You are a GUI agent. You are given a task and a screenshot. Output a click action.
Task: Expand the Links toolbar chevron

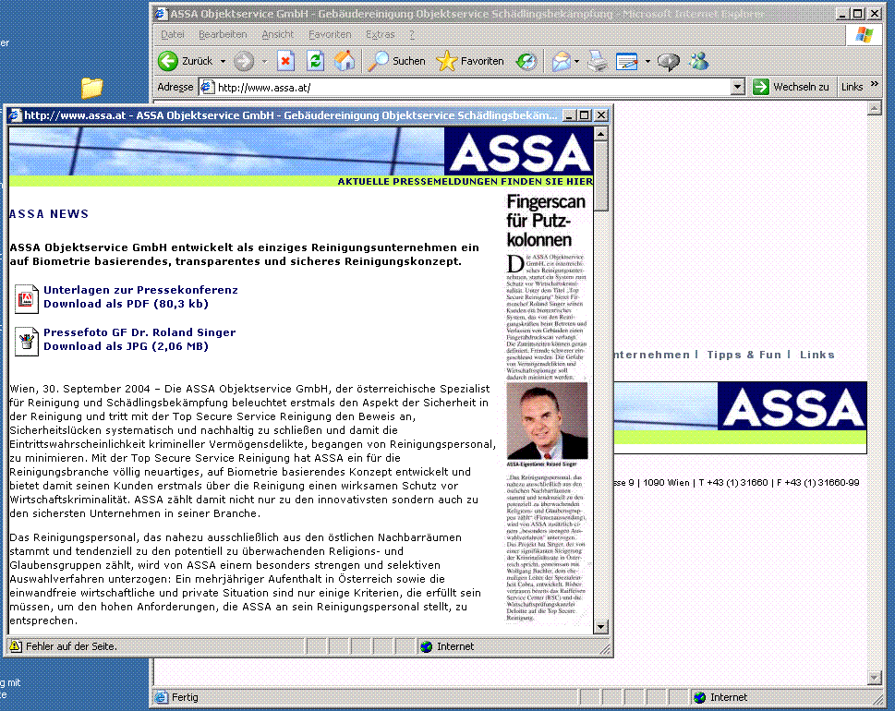click(875, 87)
